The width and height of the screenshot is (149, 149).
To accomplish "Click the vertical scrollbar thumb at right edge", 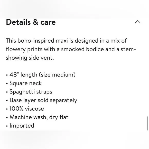I will pos(147,123).
